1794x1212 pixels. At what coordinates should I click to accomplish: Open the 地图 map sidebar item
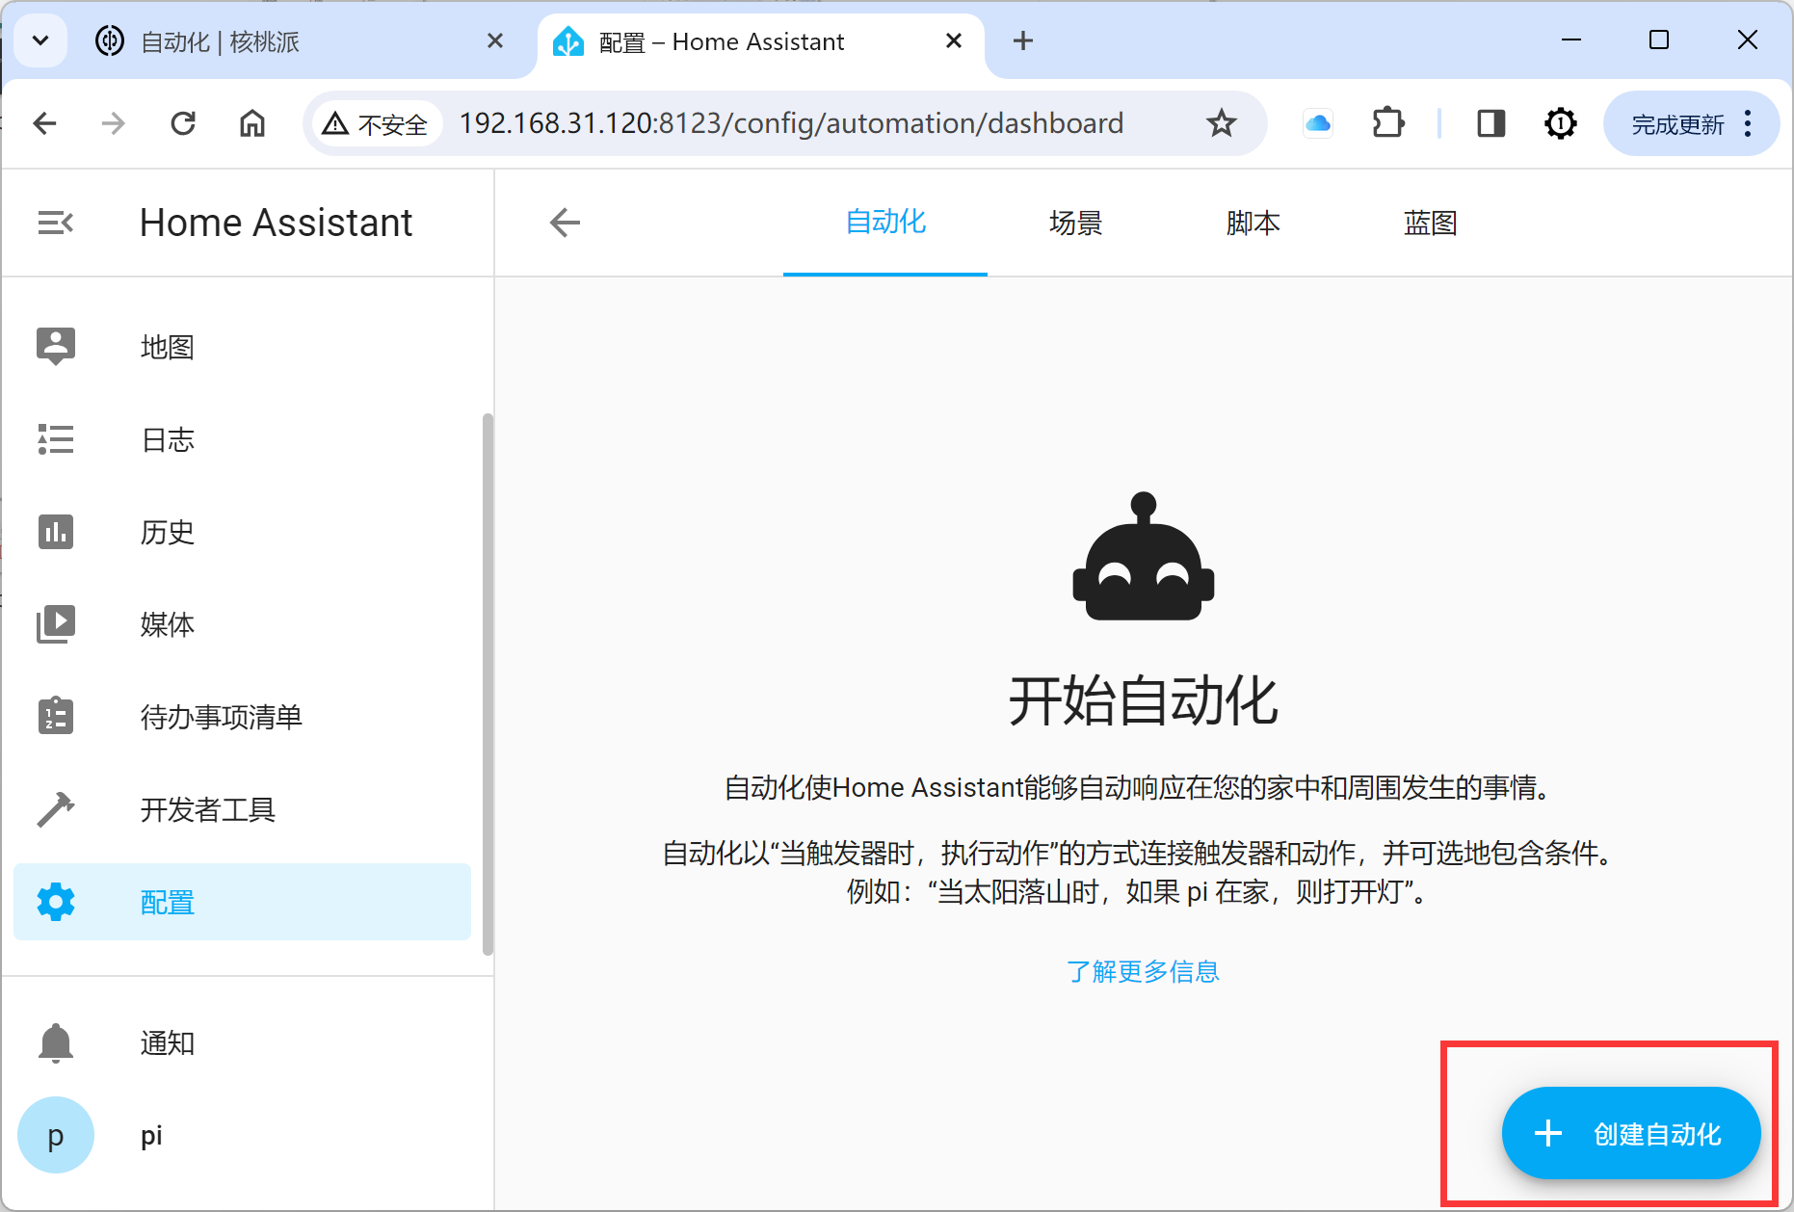point(242,347)
